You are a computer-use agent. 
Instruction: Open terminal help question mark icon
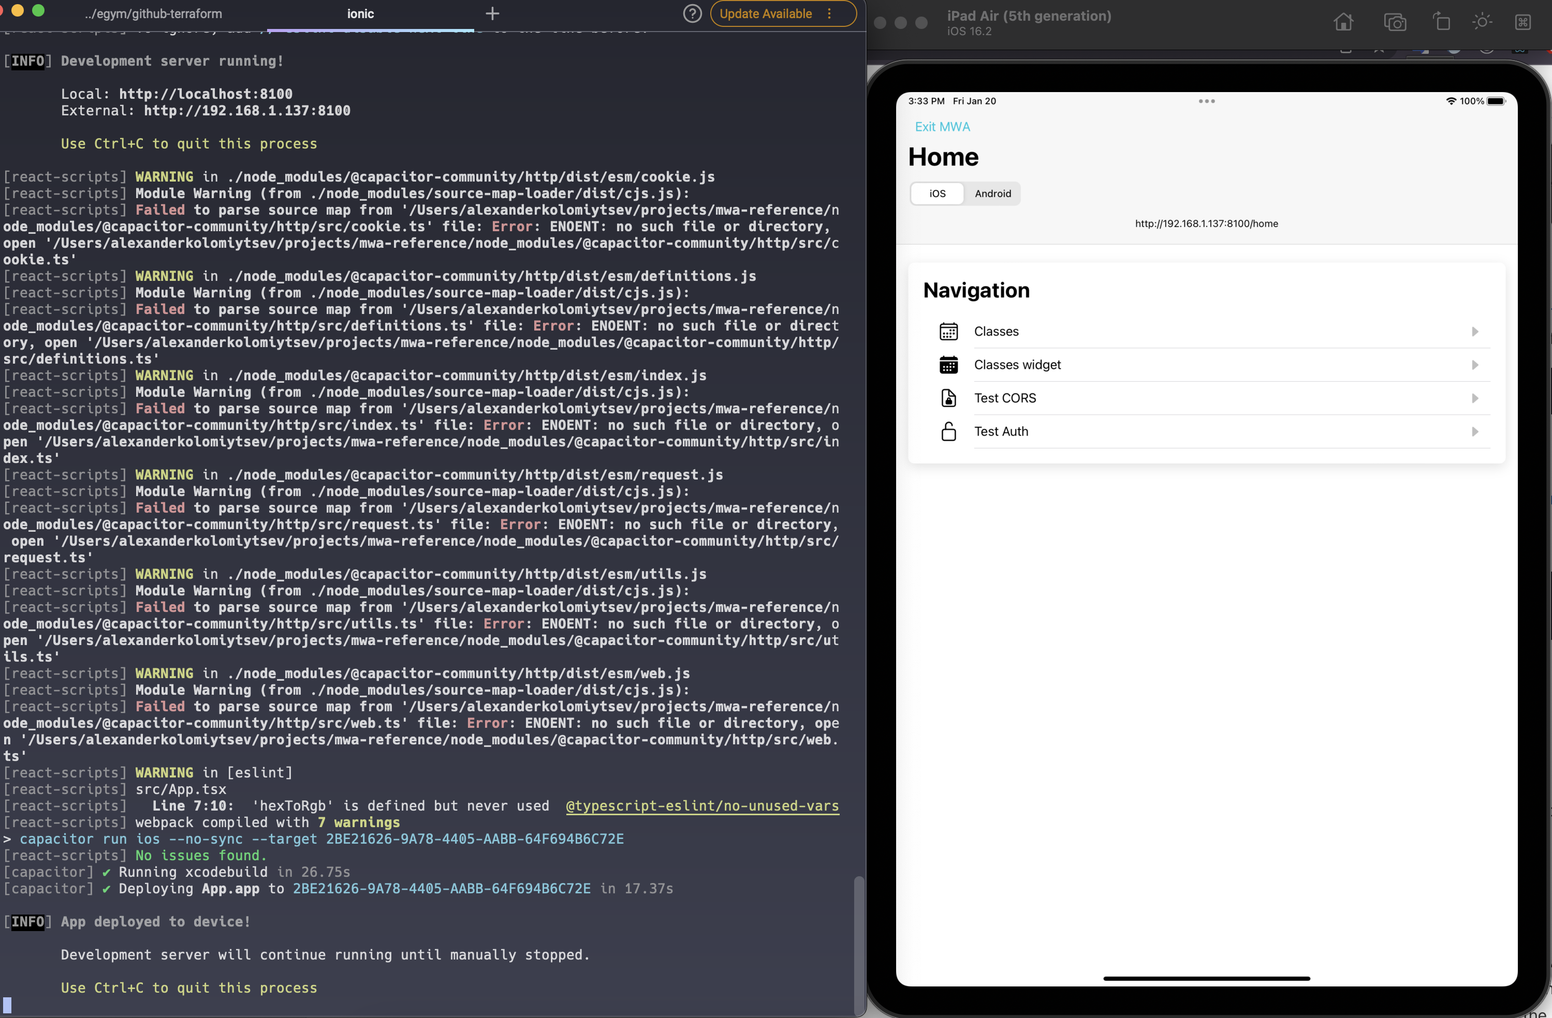click(x=692, y=13)
